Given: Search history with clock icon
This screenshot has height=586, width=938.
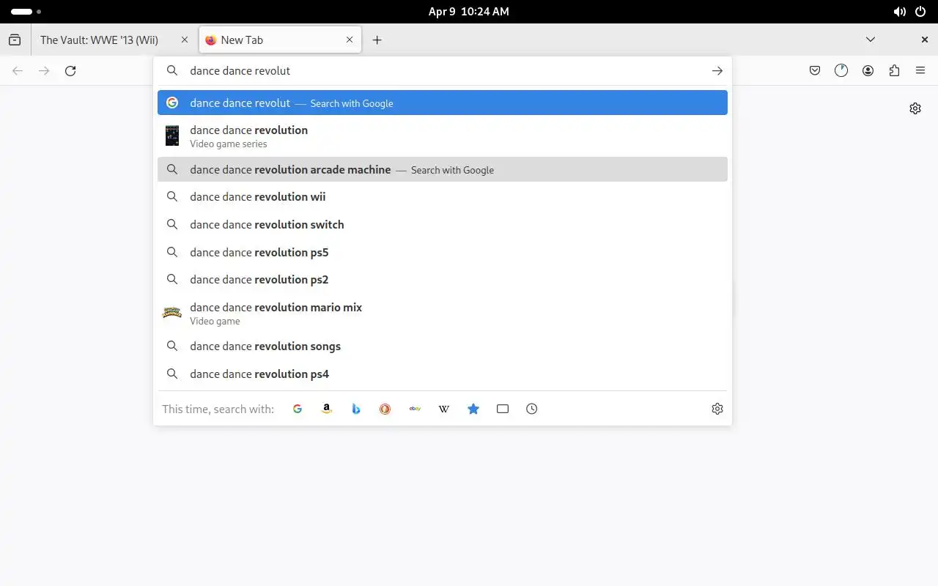Looking at the screenshot, I should [x=532, y=409].
